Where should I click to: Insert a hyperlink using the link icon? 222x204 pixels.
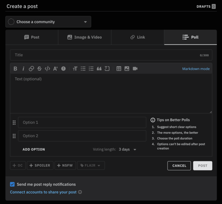pyautogui.click(x=31, y=69)
